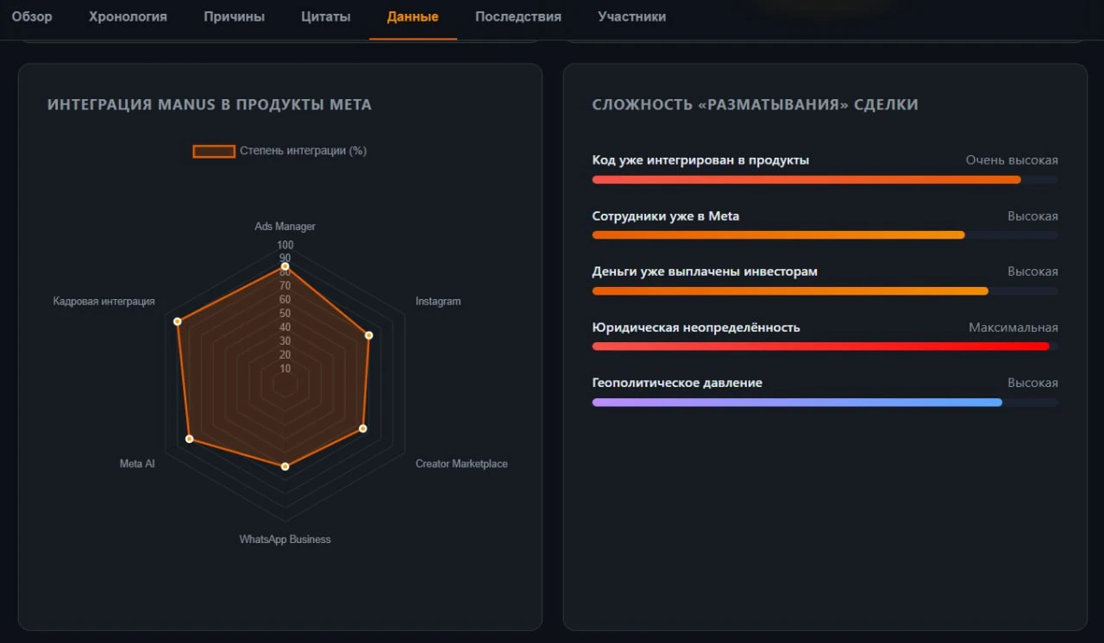Select the Instagram data point on radar chart
The height and width of the screenshot is (643, 1104).
click(x=369, y=335)
